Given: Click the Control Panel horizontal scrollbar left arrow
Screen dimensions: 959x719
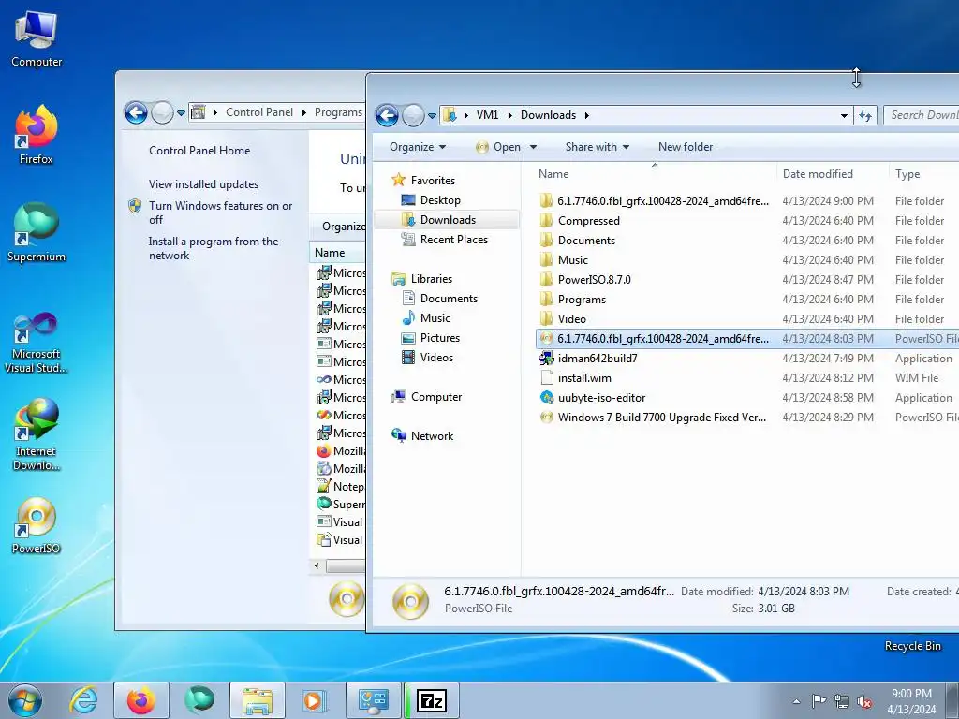Looking at the screenshot, I should tap(317, 565).
